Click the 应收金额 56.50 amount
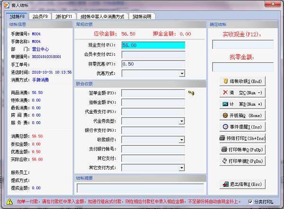This screenshot has height=209, width=284. pos(128,34)
